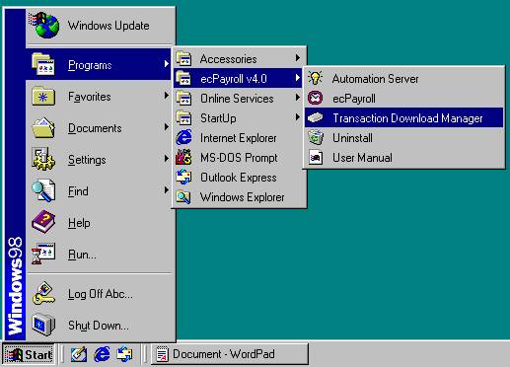The image size is (510, 367).
Task: Launch Outlook Express from the quick launch bar
Action: click(125, 354)
